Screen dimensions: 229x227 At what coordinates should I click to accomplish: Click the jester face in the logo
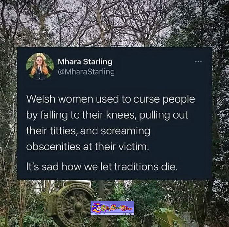click(98, 208)
